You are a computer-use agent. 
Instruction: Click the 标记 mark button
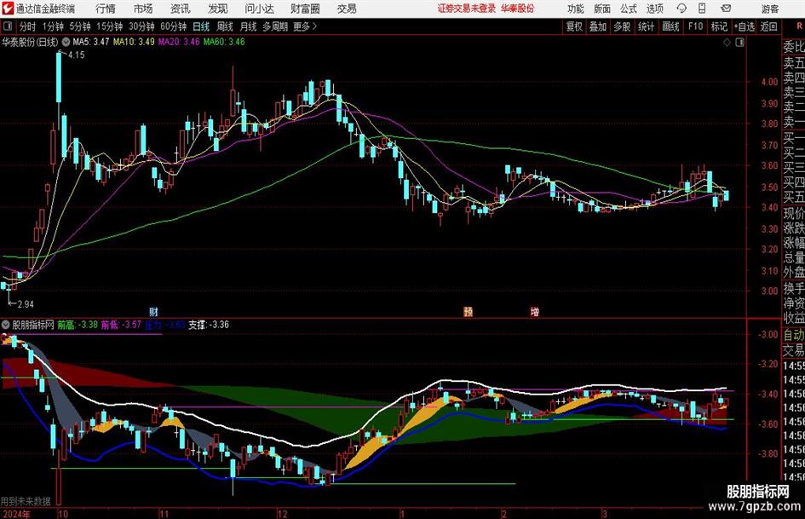[719, 26]
